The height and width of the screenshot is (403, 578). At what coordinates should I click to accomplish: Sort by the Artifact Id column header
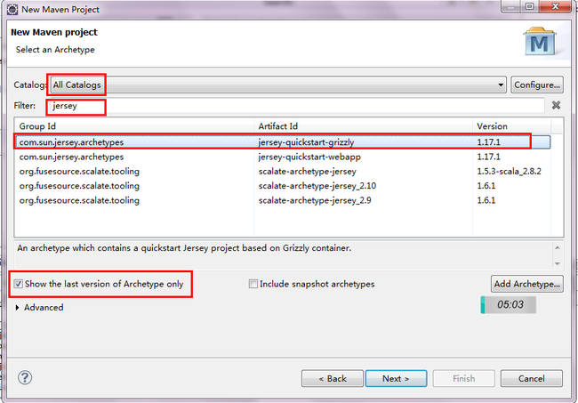pos(363,126)
